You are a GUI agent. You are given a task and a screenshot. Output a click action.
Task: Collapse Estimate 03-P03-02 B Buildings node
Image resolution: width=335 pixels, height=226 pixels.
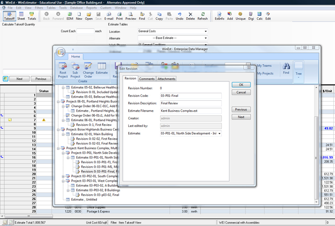coord(68,190)
